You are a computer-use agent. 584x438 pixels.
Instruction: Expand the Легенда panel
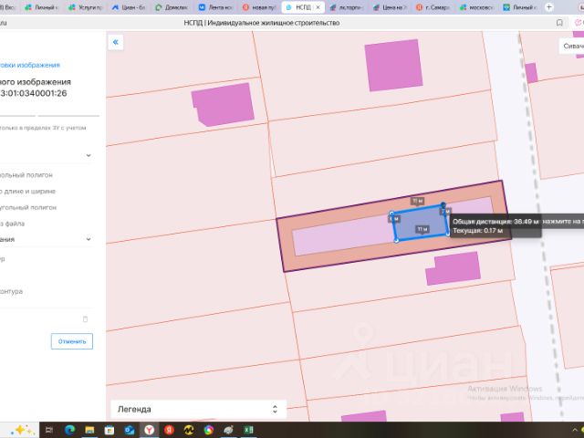(x=199, y=410)
